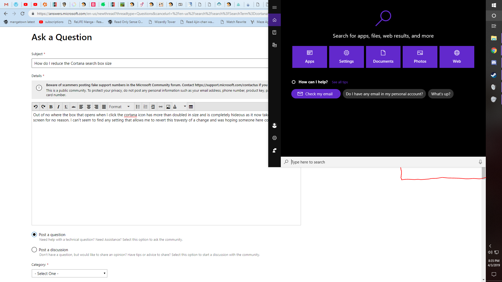Expand the text color dropdown arrow
This screenshot has height=282, width=502.
point(185,107)
